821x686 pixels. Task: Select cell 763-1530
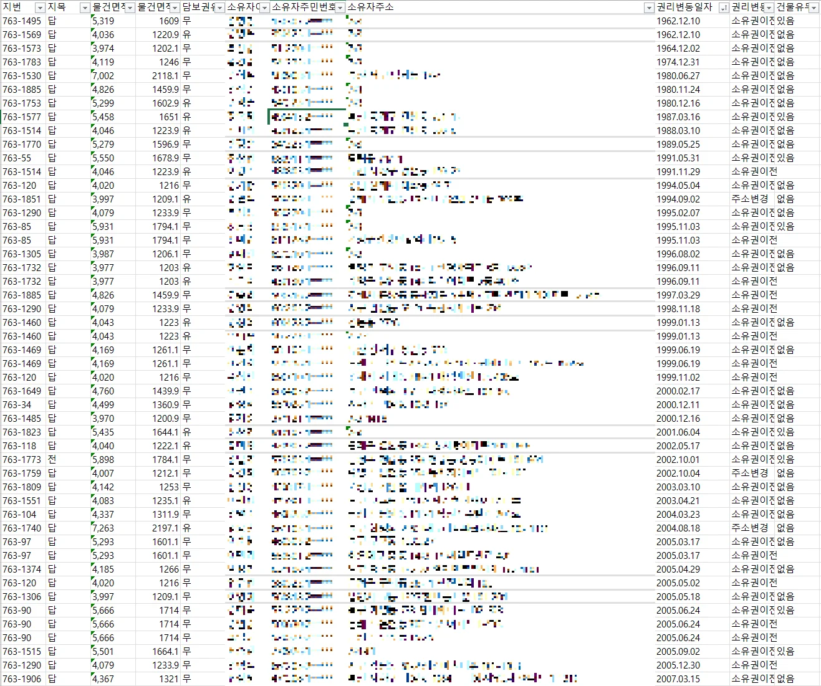(x=22, y=76)
